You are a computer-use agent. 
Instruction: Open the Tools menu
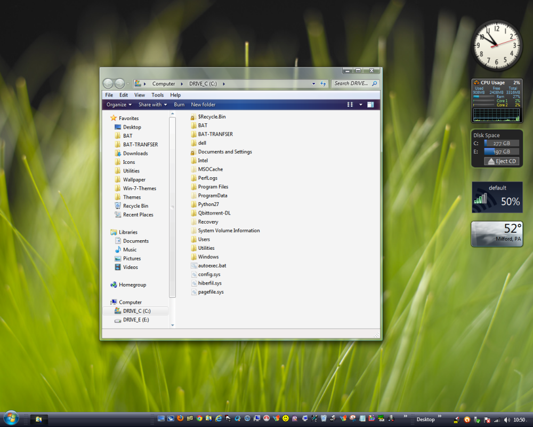[157, 94]
